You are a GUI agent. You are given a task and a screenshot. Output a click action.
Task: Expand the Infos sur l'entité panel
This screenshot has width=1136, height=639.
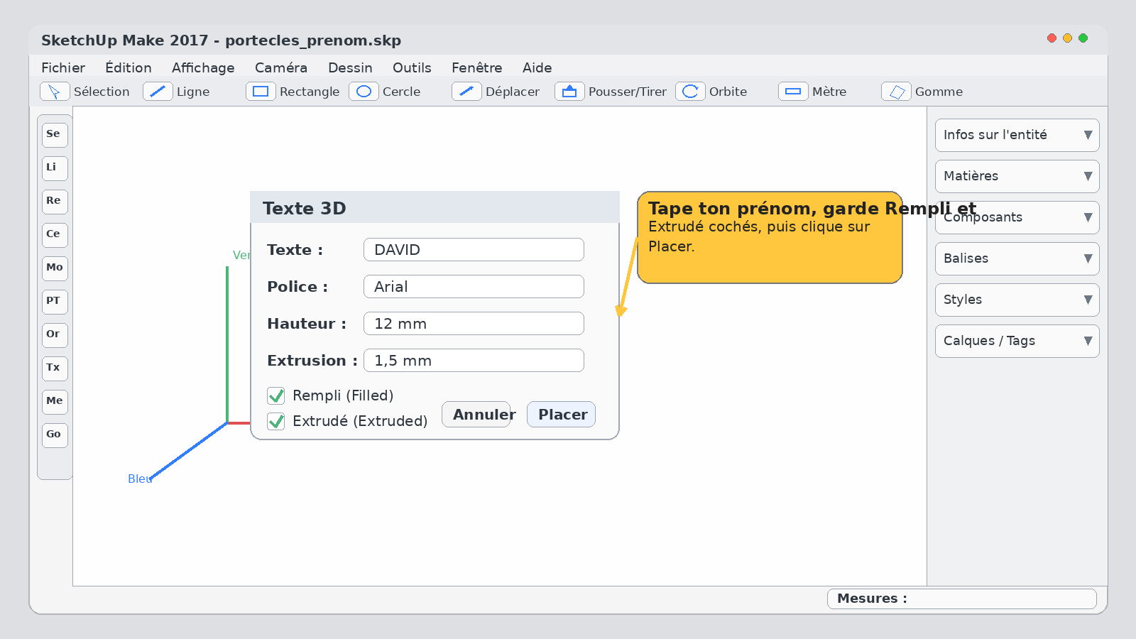click(1017, 135)
